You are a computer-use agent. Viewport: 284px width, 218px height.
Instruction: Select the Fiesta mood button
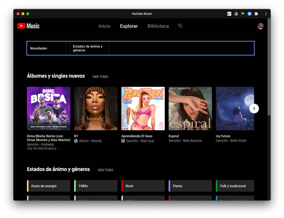coord(190,186)
